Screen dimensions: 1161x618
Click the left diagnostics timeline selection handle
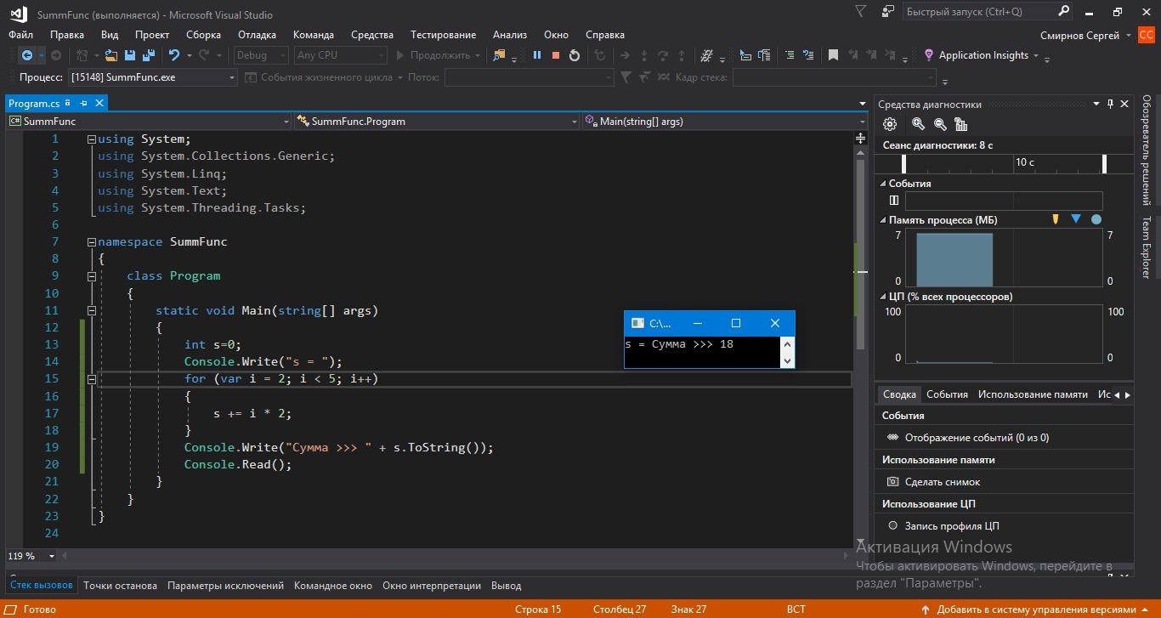click(903, 163)
